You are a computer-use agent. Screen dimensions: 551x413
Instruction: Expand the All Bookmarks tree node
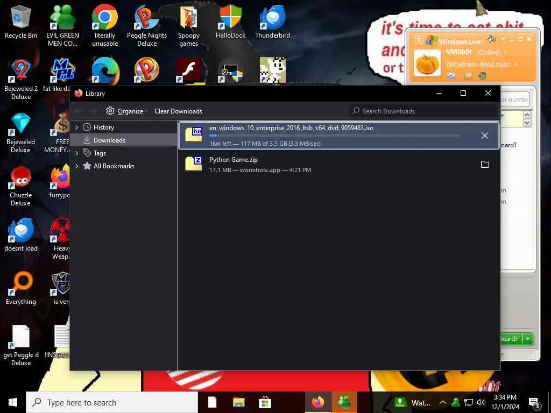coord(77,166)
